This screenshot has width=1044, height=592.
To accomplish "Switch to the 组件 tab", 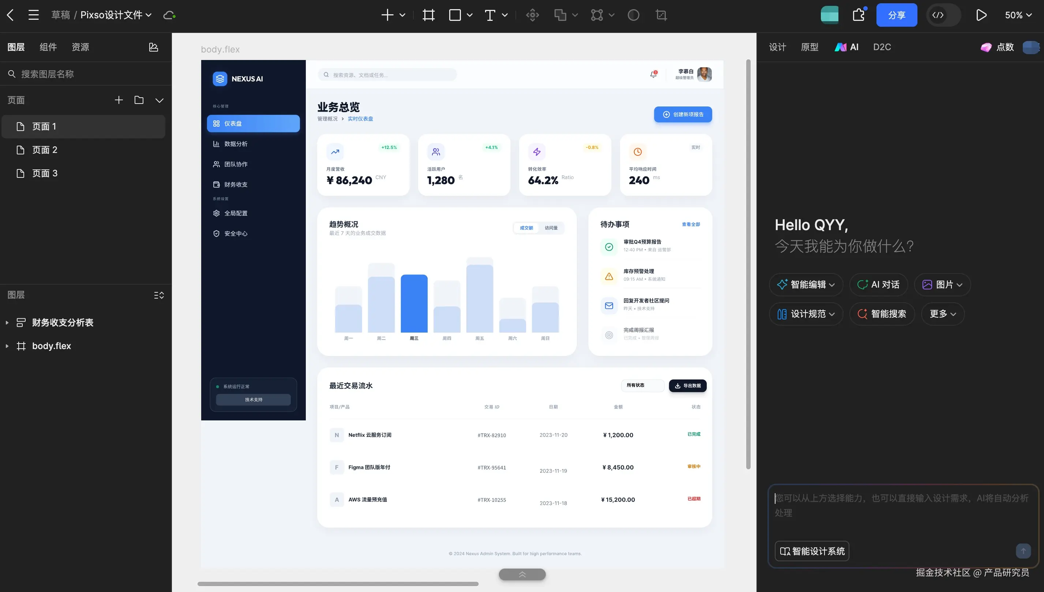I will pos(48,47).
